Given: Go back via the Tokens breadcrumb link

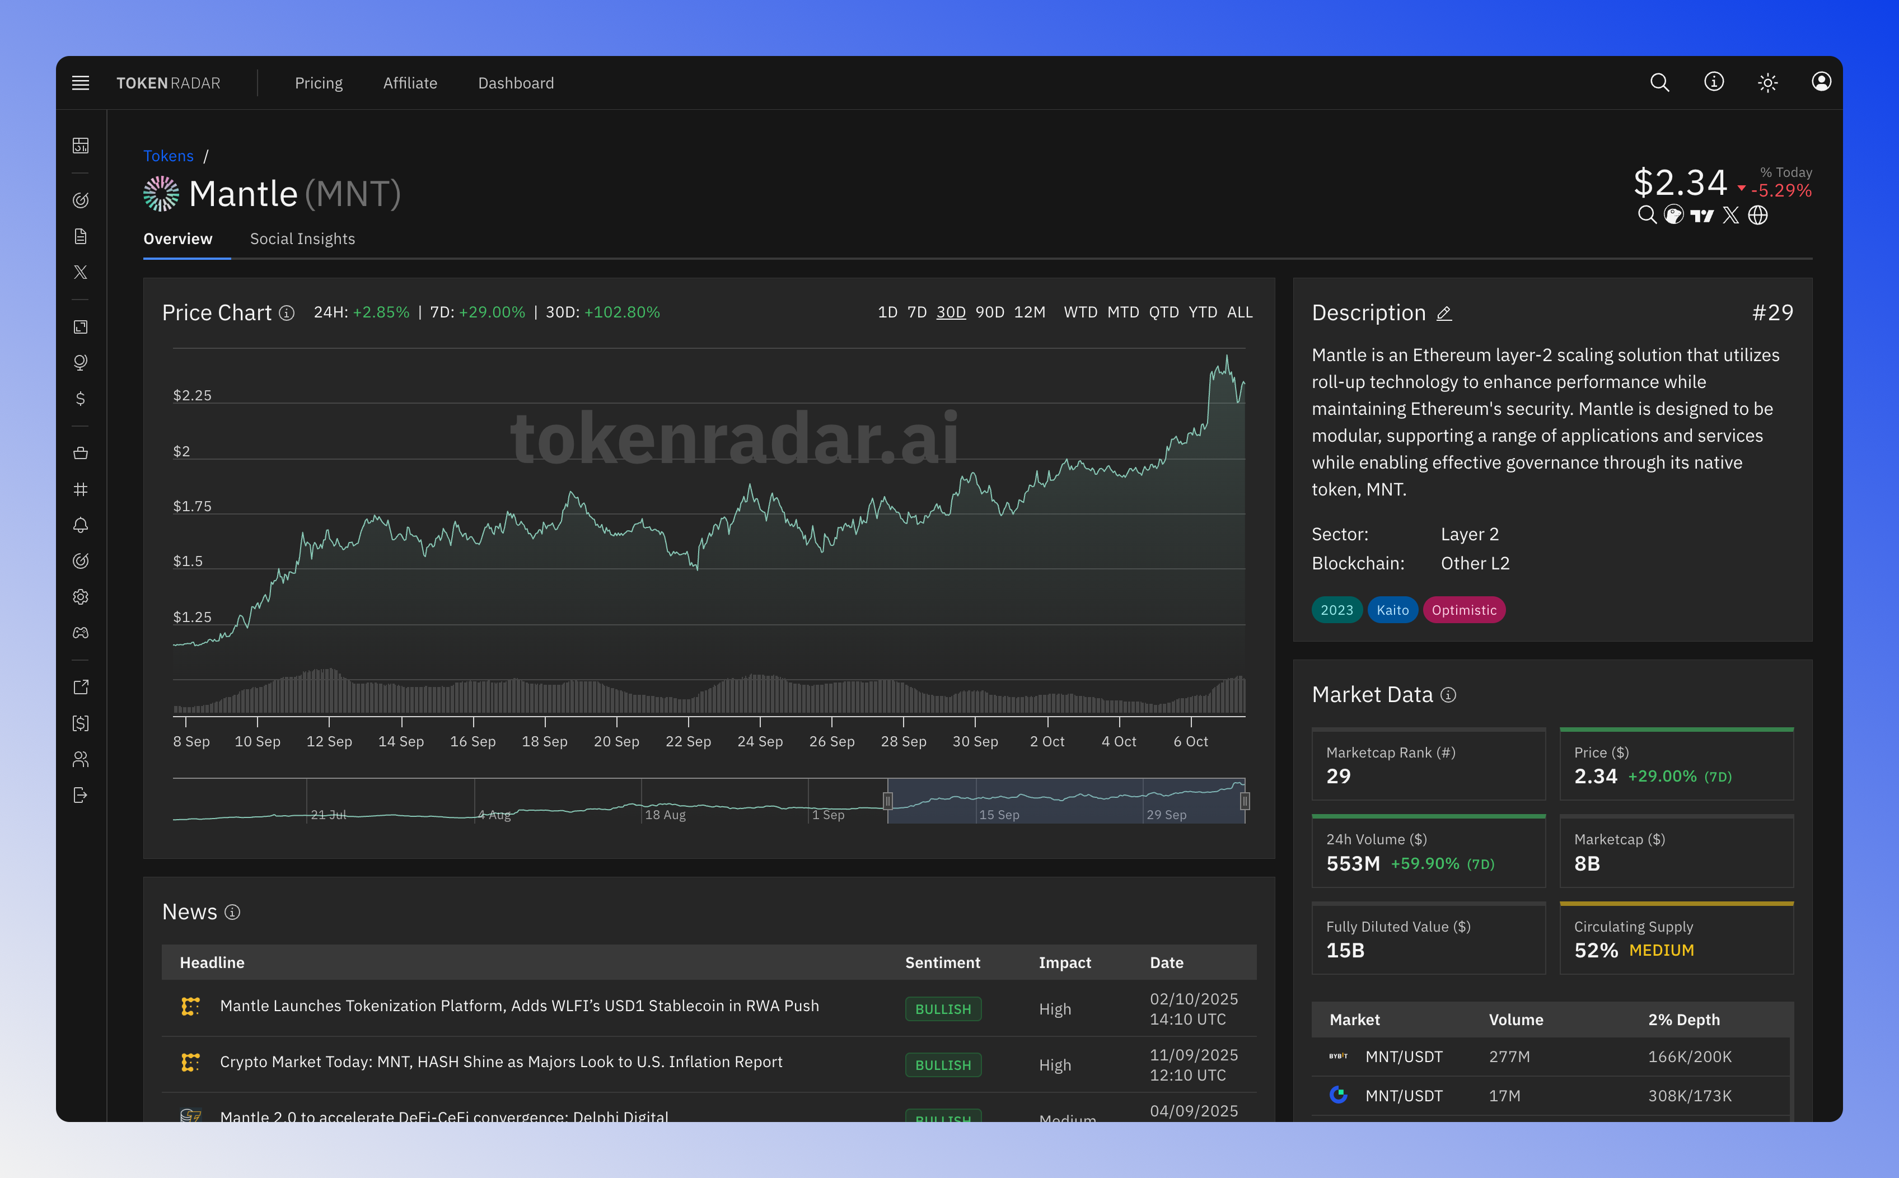Looking at the screenshot, I should pos(169,156).
